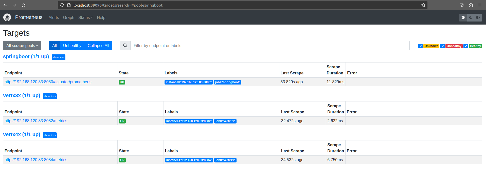This screenshot has height=188, width=486.
Task: Click the Prometheus brand title
Action: [29, 17]
